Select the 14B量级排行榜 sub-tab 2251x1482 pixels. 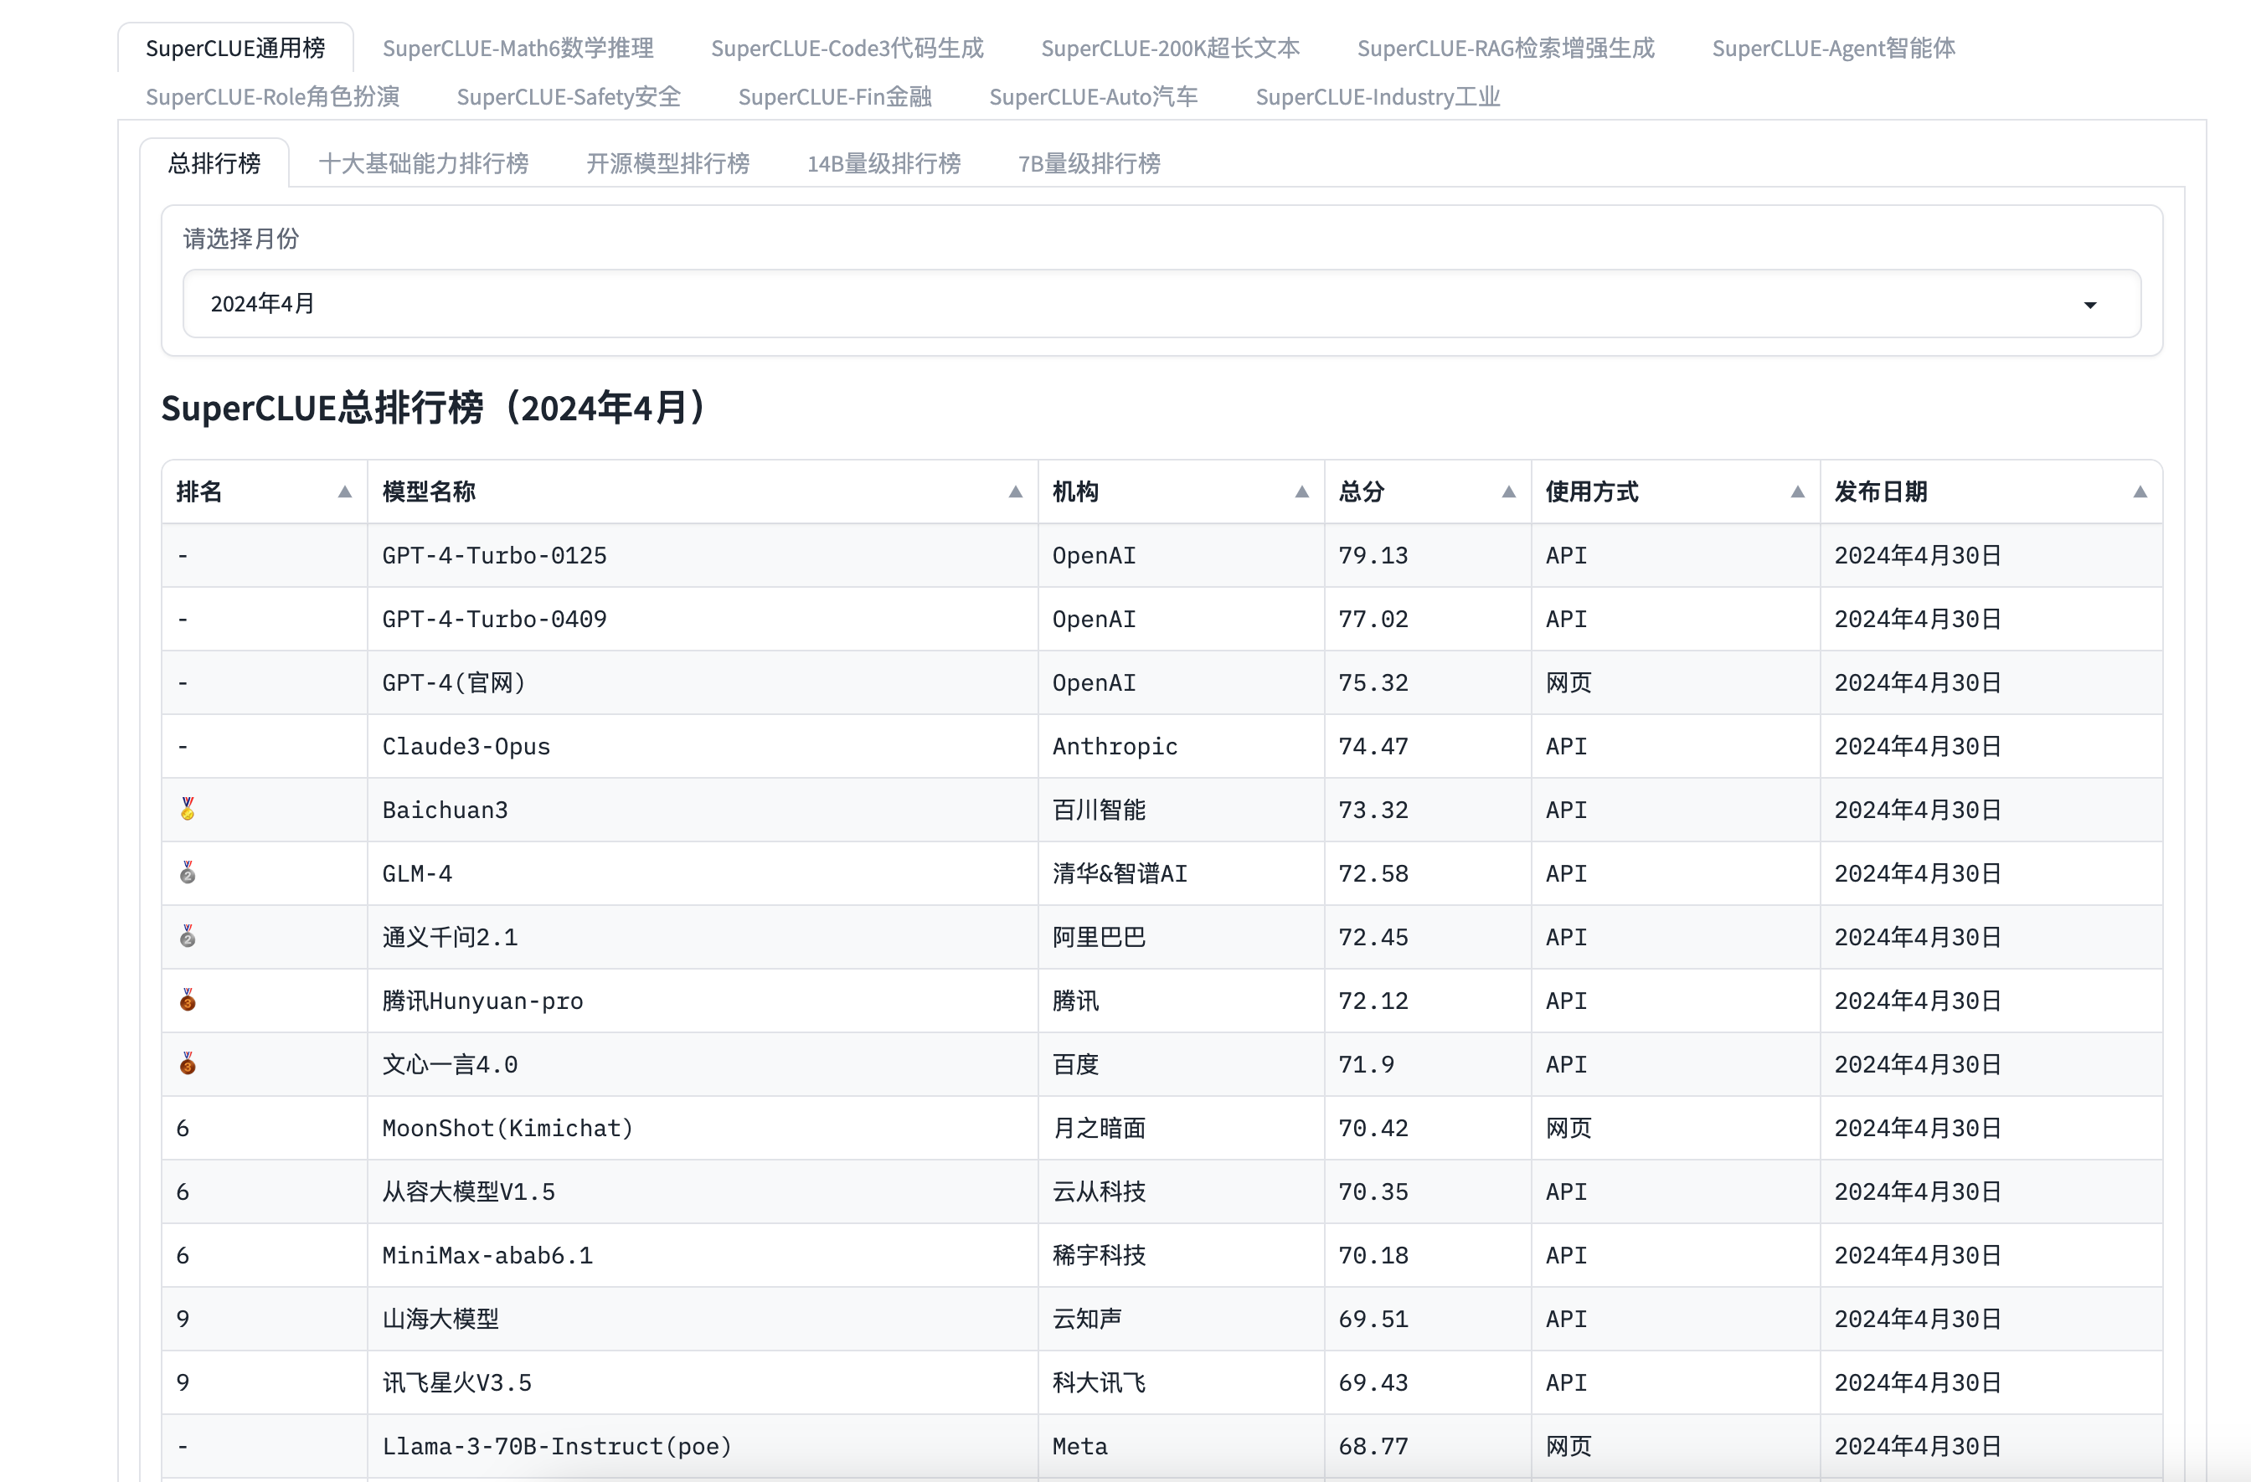coord(883,163)
